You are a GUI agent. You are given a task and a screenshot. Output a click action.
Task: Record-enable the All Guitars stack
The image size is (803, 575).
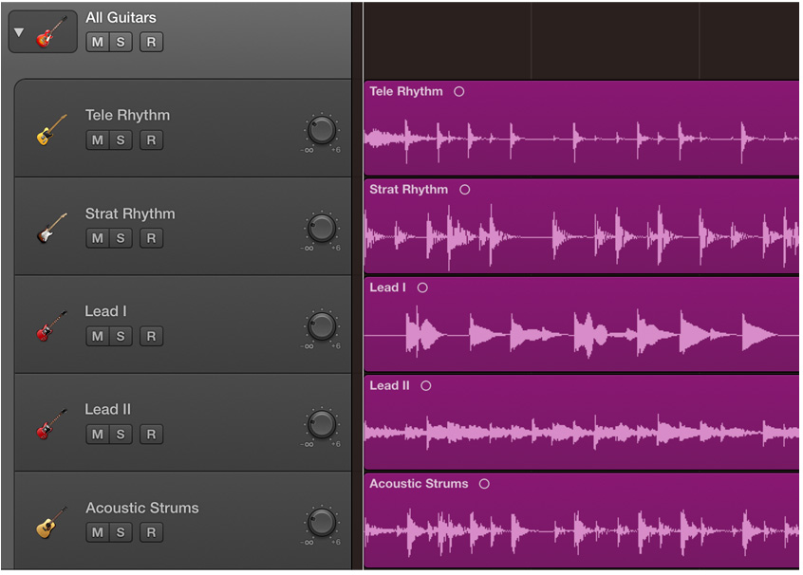tap(151, 42)
